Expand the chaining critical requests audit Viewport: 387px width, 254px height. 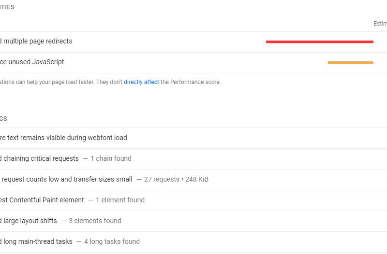click(x=40, y=158)
